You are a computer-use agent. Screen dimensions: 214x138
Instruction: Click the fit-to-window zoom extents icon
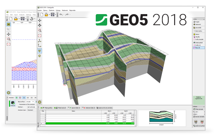(40, 36)
